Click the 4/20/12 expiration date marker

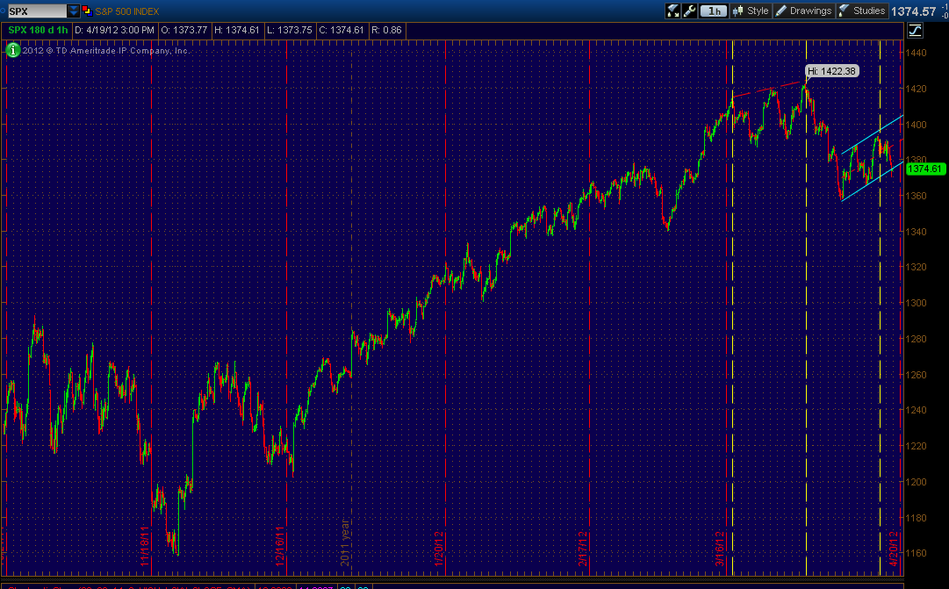pyautogui.click(x=894, y=549)
